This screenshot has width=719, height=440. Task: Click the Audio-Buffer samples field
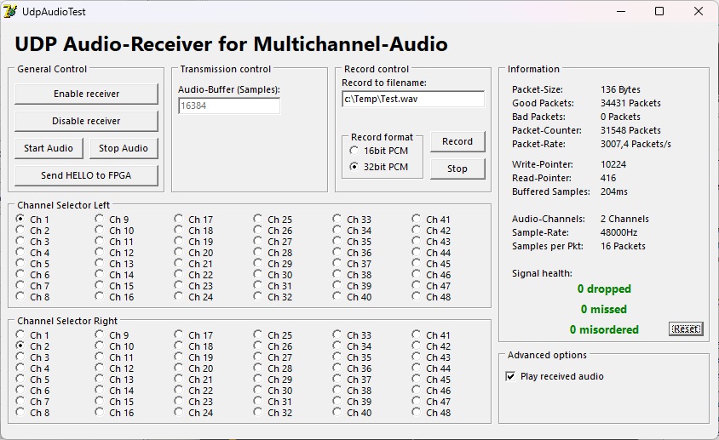point(228,106)
